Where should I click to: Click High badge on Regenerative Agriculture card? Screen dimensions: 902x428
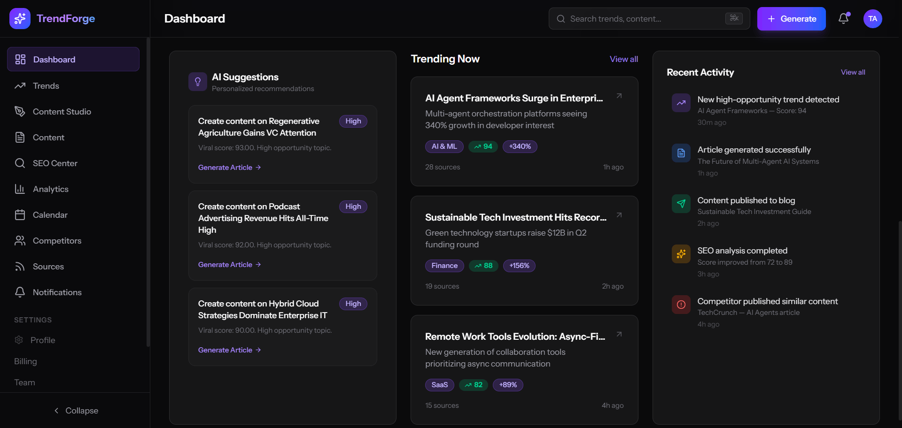[353, 121]
